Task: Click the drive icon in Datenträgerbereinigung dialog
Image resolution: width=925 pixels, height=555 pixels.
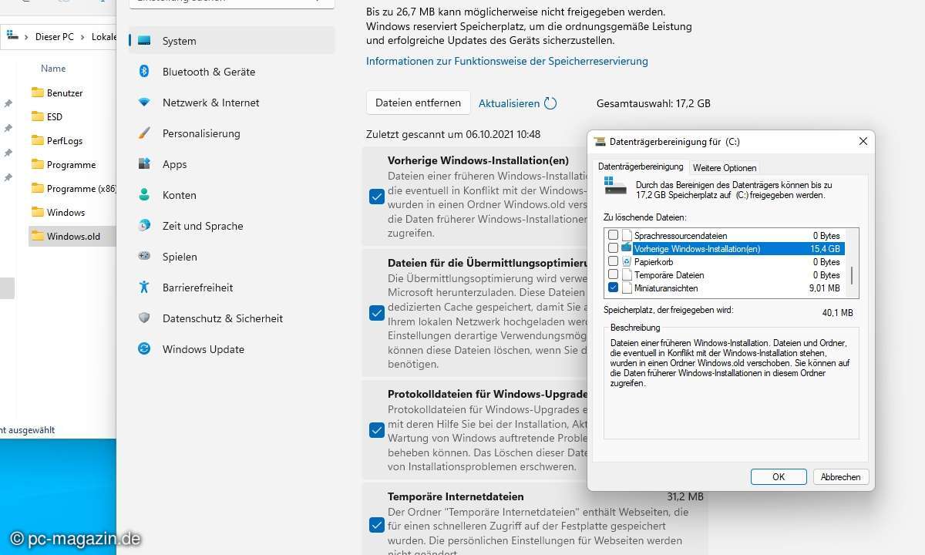Action: pyautogui.click(x=615, y=186)
